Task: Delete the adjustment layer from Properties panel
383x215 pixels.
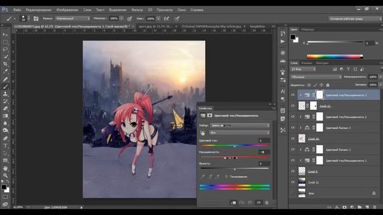Action: coord(267,202)
